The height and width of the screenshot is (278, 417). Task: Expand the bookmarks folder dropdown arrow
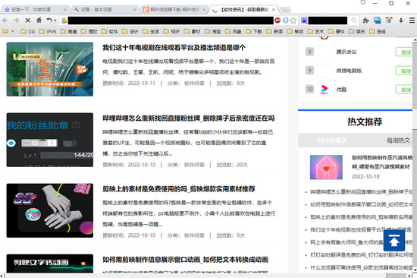[x=12, y=31]
